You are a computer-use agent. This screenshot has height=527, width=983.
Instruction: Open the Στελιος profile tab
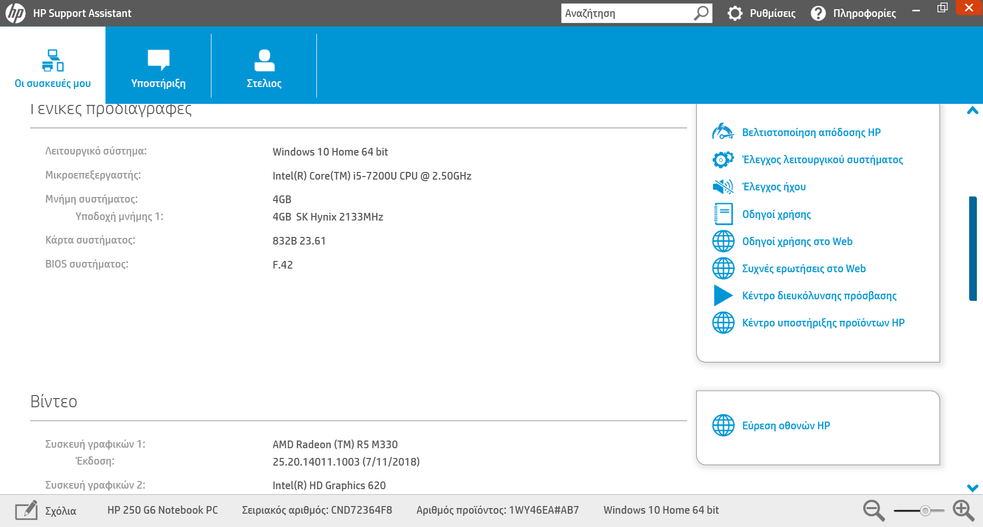[x=264, y=65]
